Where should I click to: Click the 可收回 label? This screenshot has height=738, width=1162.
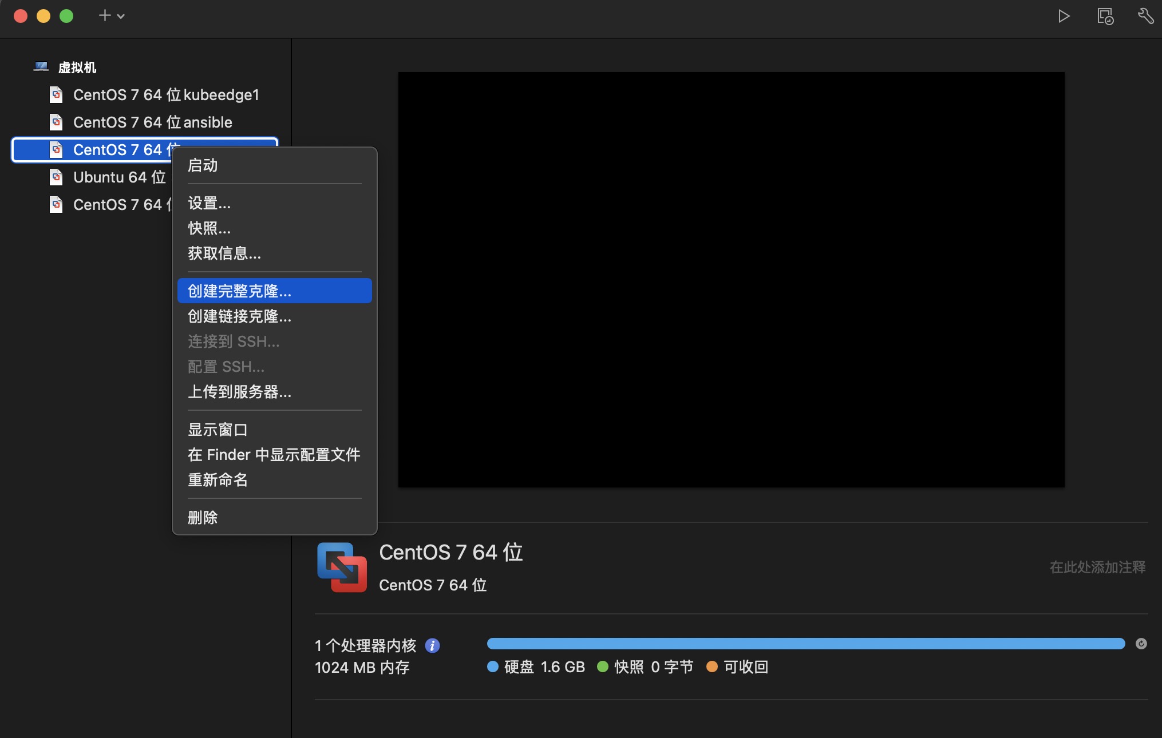click(x=746, y=667)
